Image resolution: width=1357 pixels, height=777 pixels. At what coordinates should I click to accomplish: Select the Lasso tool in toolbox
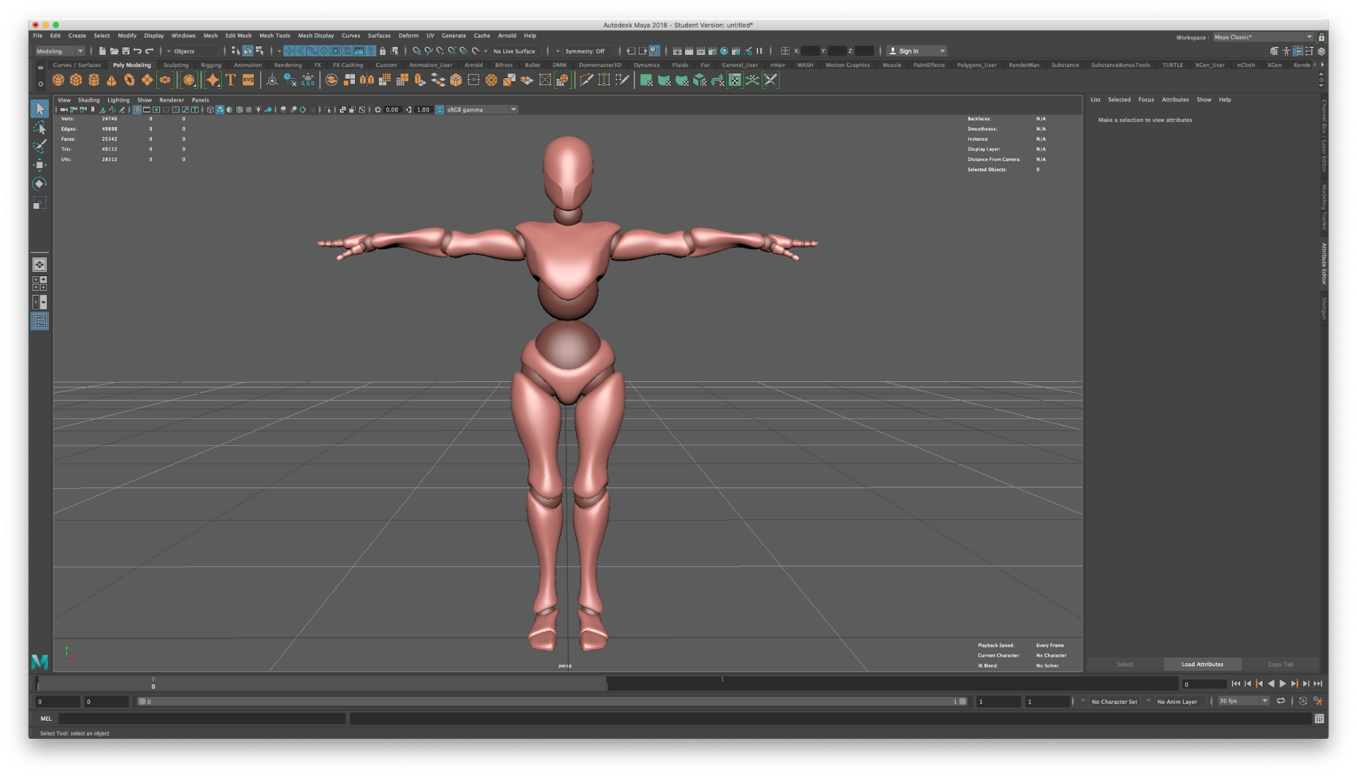pyautogui.click(x=39, y=128)
